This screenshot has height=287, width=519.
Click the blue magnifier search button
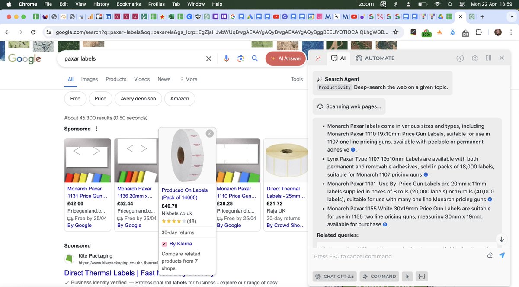coord(255,58)
